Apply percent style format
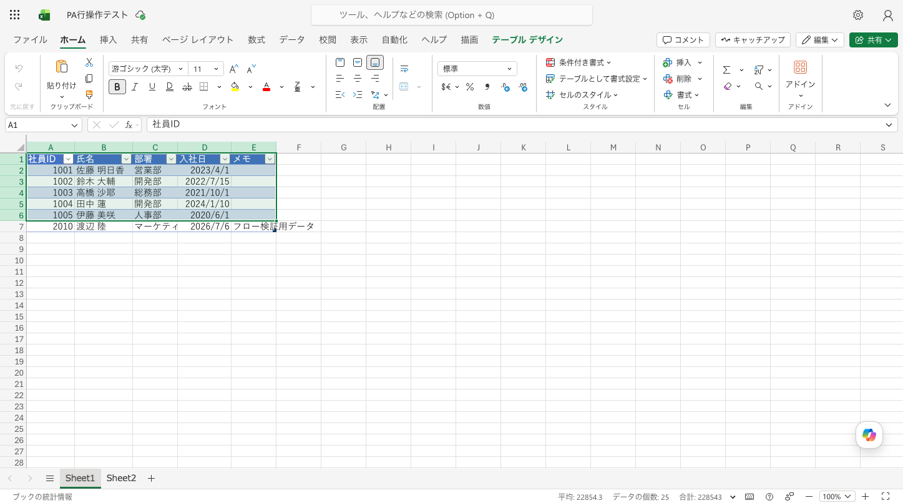This screenshot has width=903, height=503. [470, 87]
